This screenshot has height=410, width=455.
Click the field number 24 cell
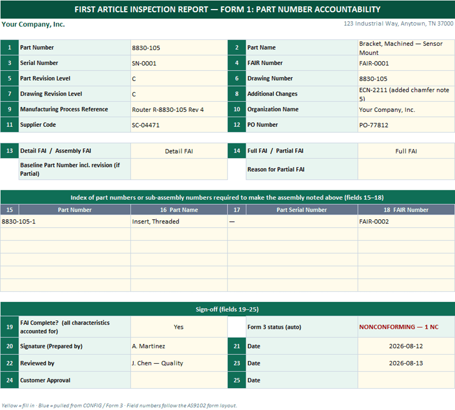tap(10, 380)
